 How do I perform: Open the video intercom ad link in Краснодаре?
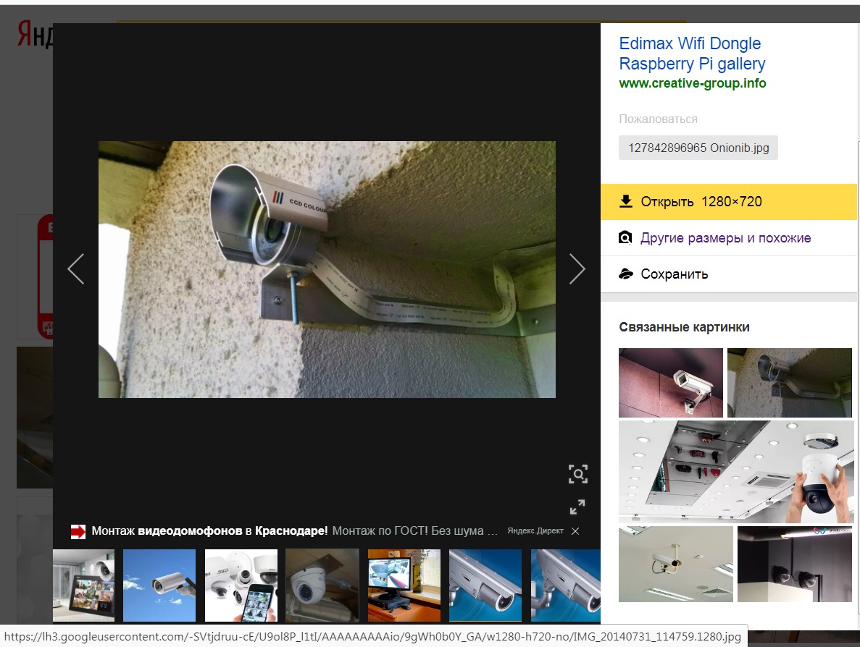coord(209,531)
